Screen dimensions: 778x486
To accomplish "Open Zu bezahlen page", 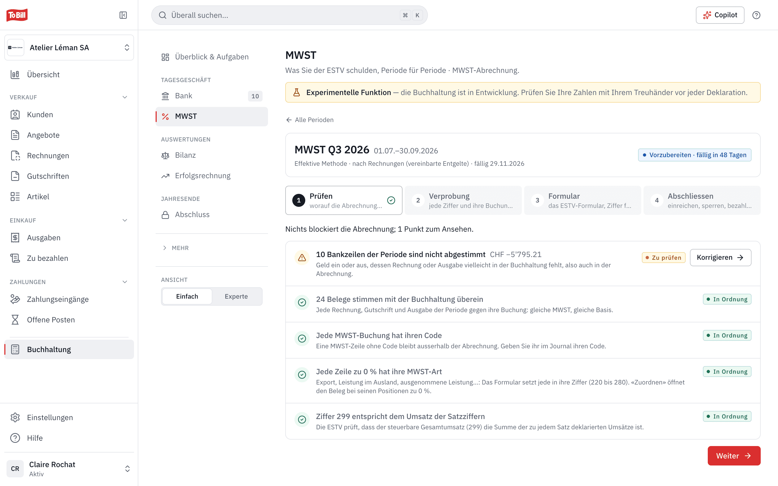I will click(x=69, y=258).
